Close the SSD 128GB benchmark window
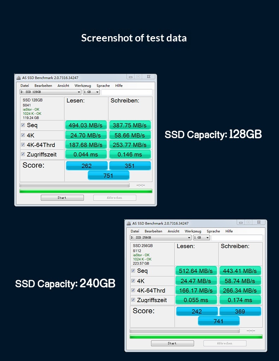The image size is (279, 361). [x=149, y=77]
